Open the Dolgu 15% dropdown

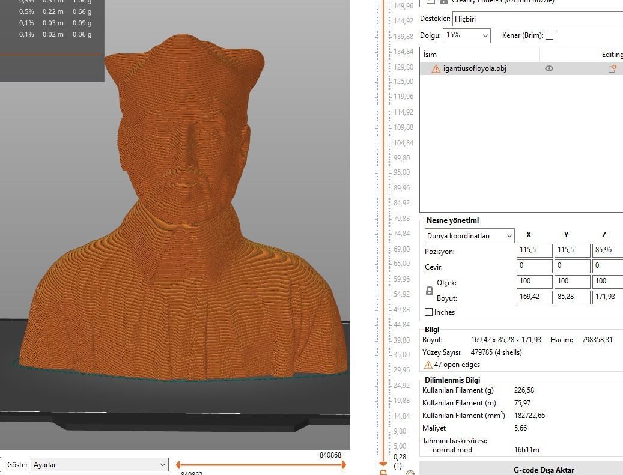467,35
